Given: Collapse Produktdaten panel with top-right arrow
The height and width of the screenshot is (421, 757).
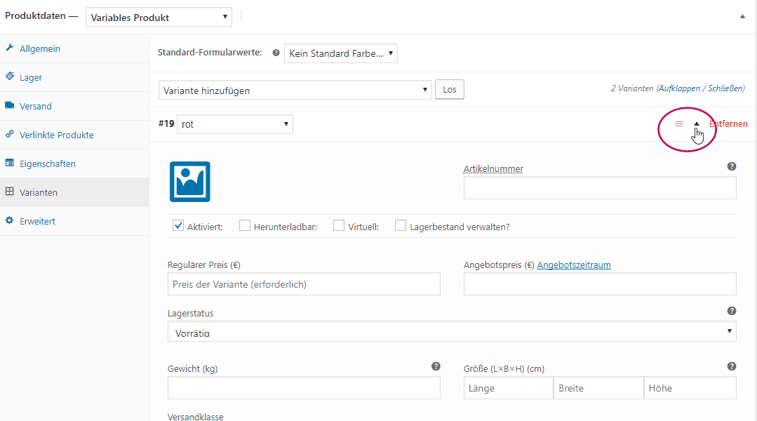Looking at the screenshot, I should 742,17.
